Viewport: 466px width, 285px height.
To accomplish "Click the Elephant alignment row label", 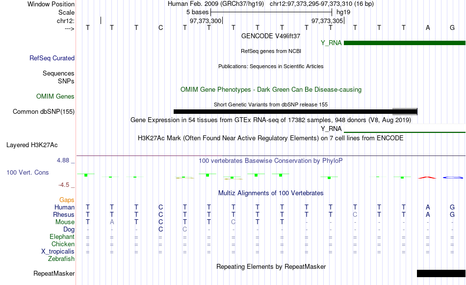I will 62,237.
